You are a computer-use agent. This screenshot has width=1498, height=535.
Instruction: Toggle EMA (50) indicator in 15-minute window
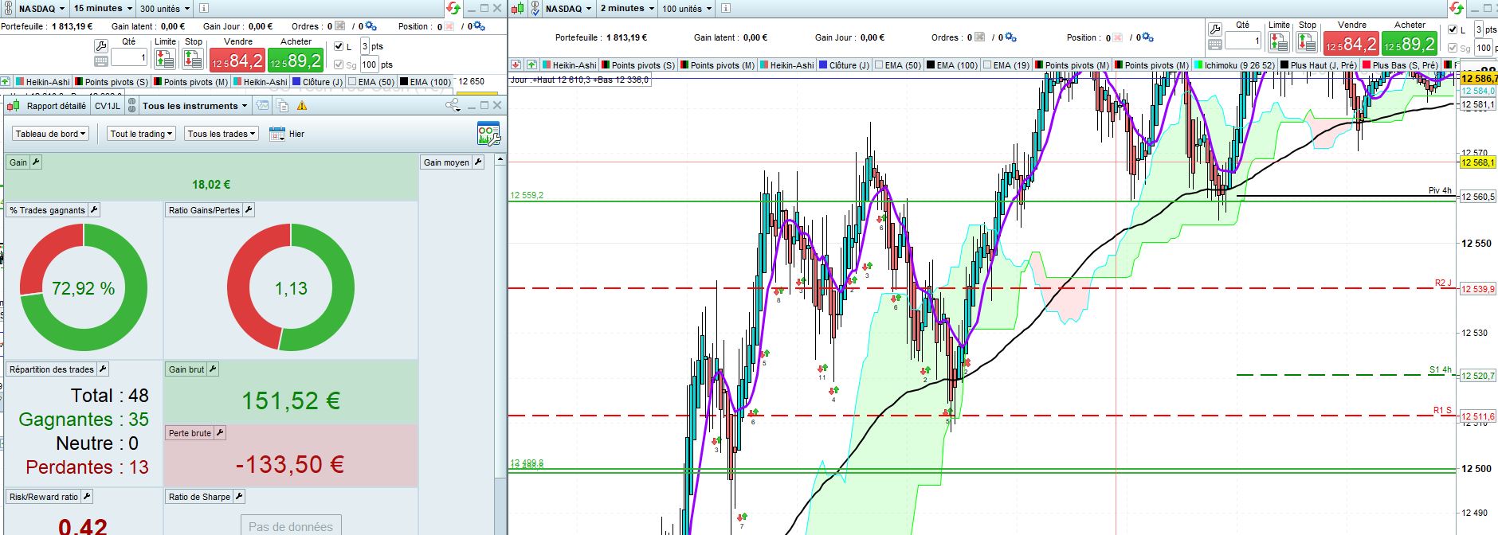click(x=371, y=81)
